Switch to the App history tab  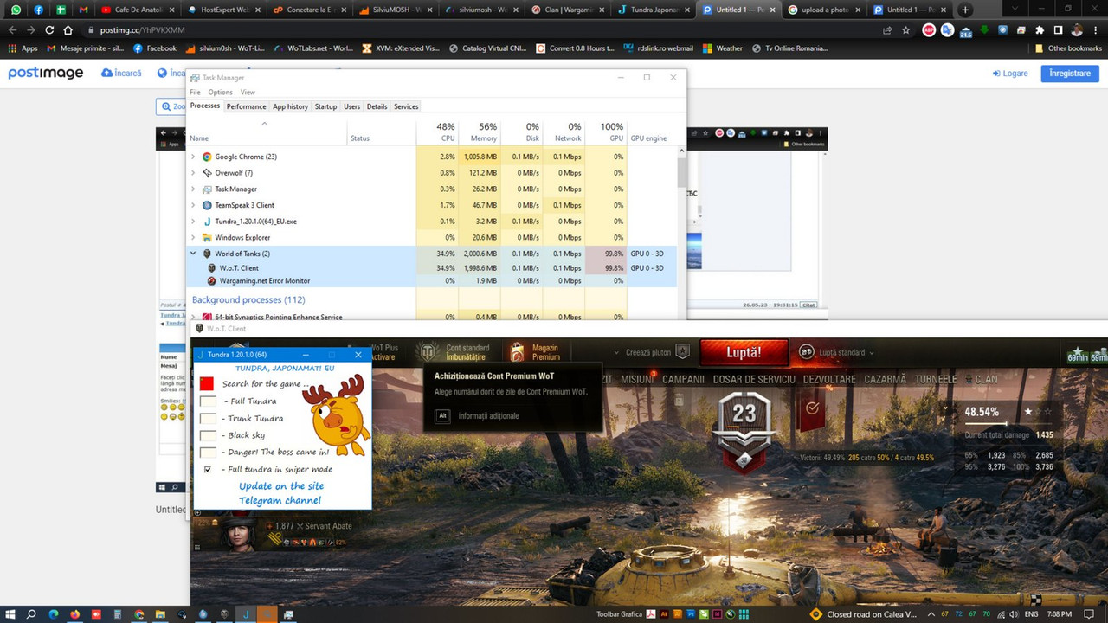pos(290,106)
